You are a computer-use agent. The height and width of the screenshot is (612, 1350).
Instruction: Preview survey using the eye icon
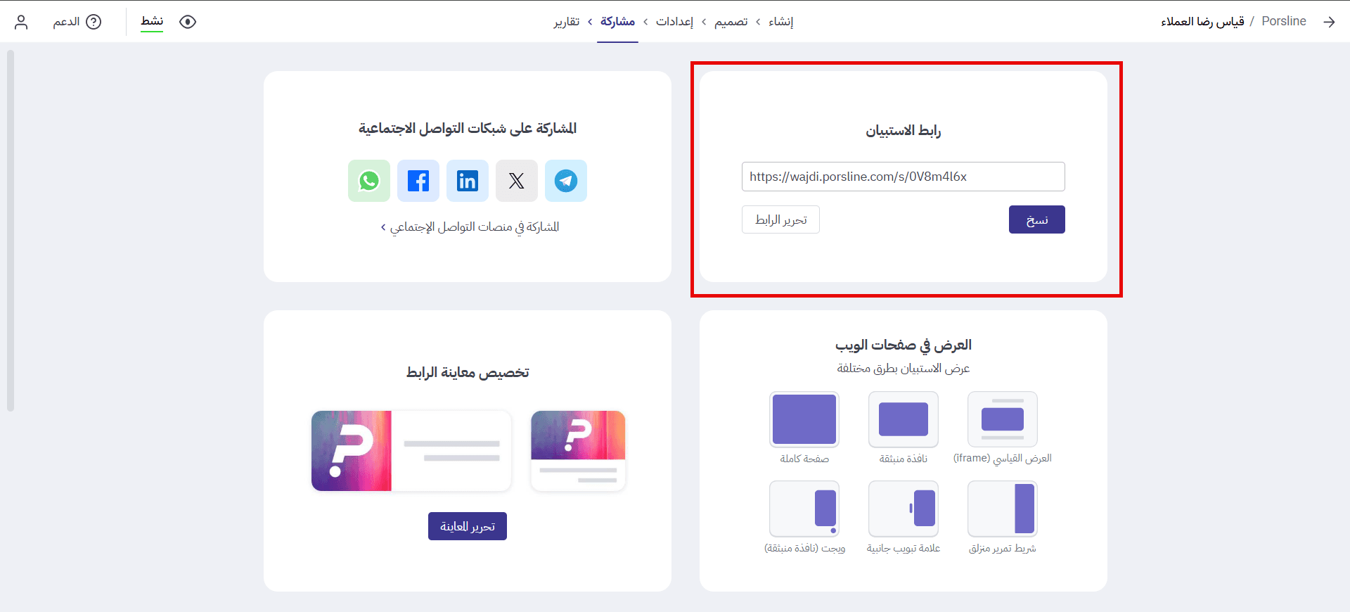point(188,22)
